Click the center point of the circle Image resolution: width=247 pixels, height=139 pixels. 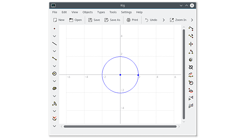click(120, 75)
